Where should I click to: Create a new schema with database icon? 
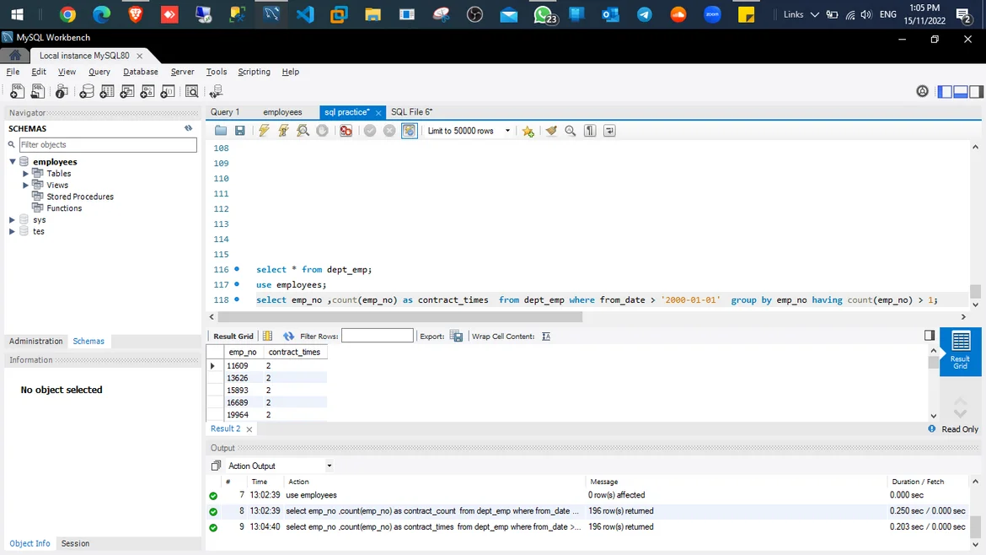86,92
